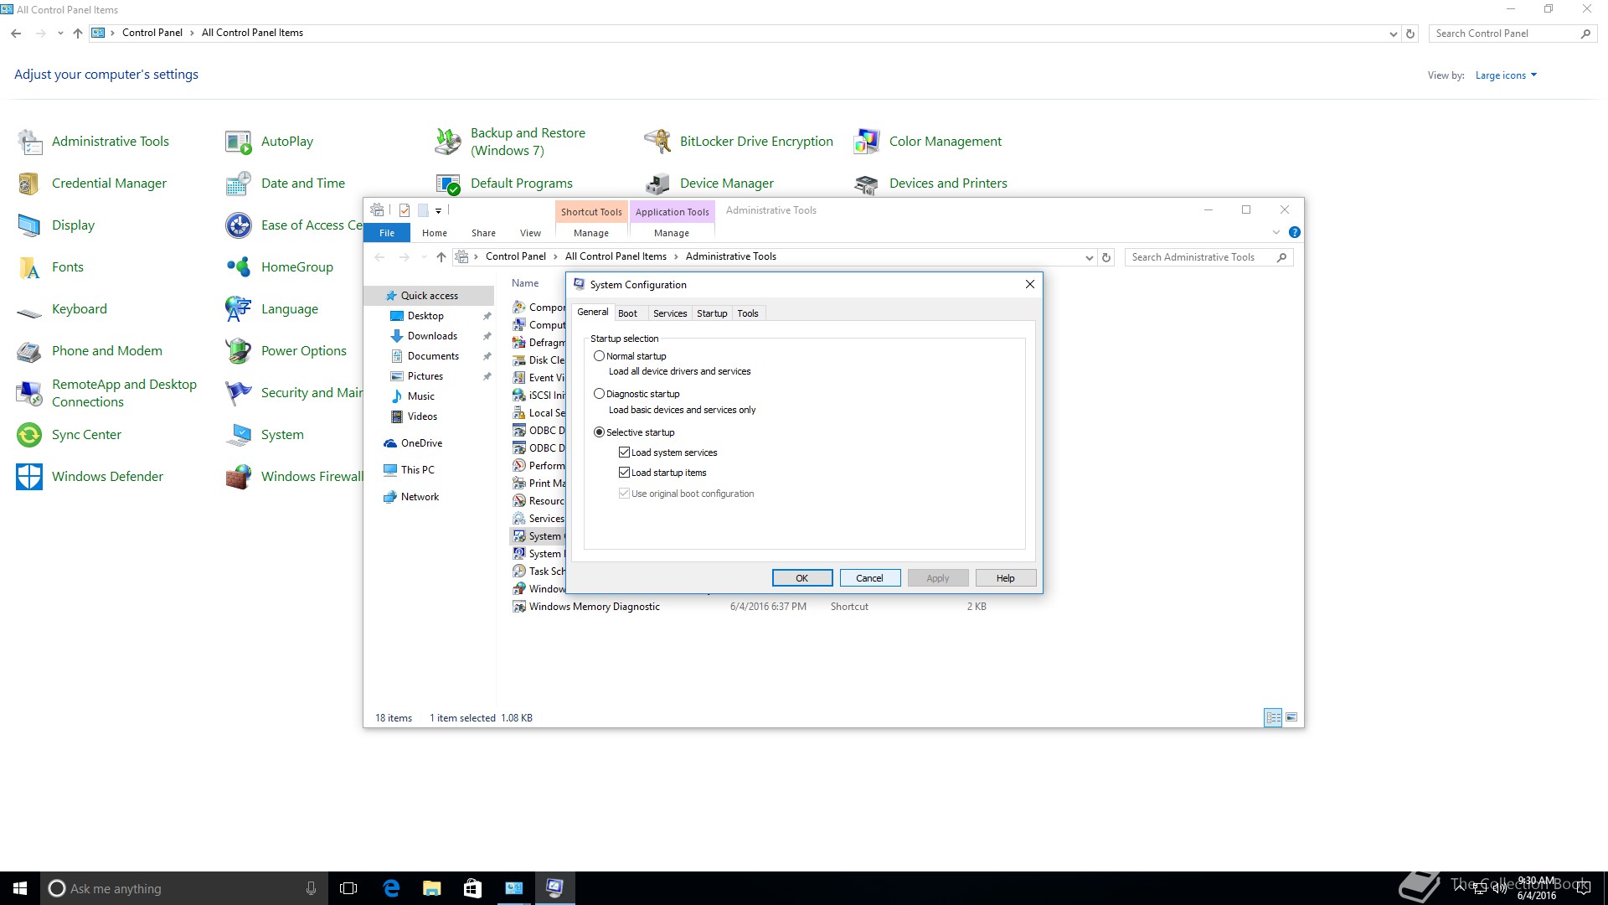The width and height of the screenshot is (1608, 905).
Task: Expand Control Panel address bar history dropdown
Action: (1393, 34)
